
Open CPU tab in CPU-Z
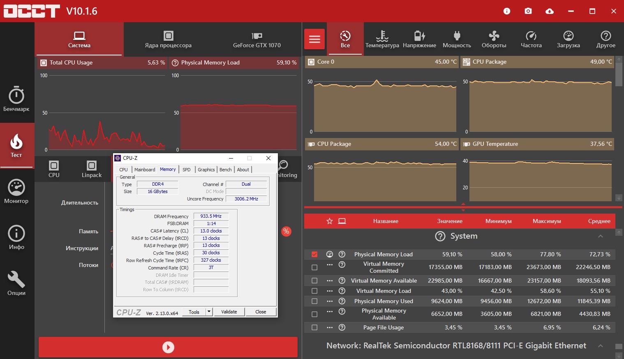(123, 170)
